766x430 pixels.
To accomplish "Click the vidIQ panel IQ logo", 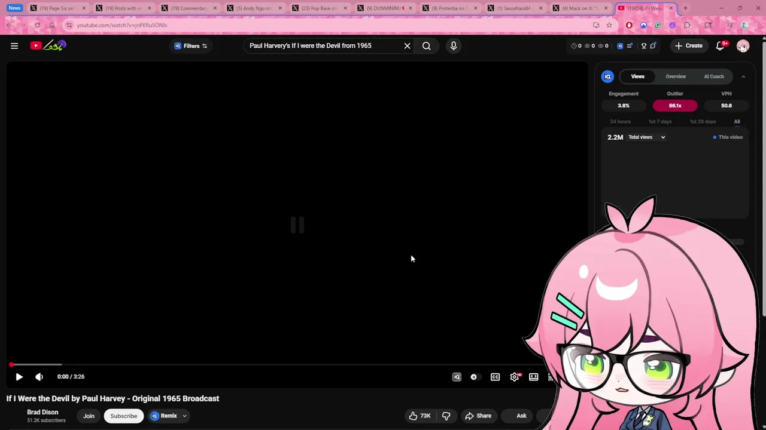I will (607, 76).
